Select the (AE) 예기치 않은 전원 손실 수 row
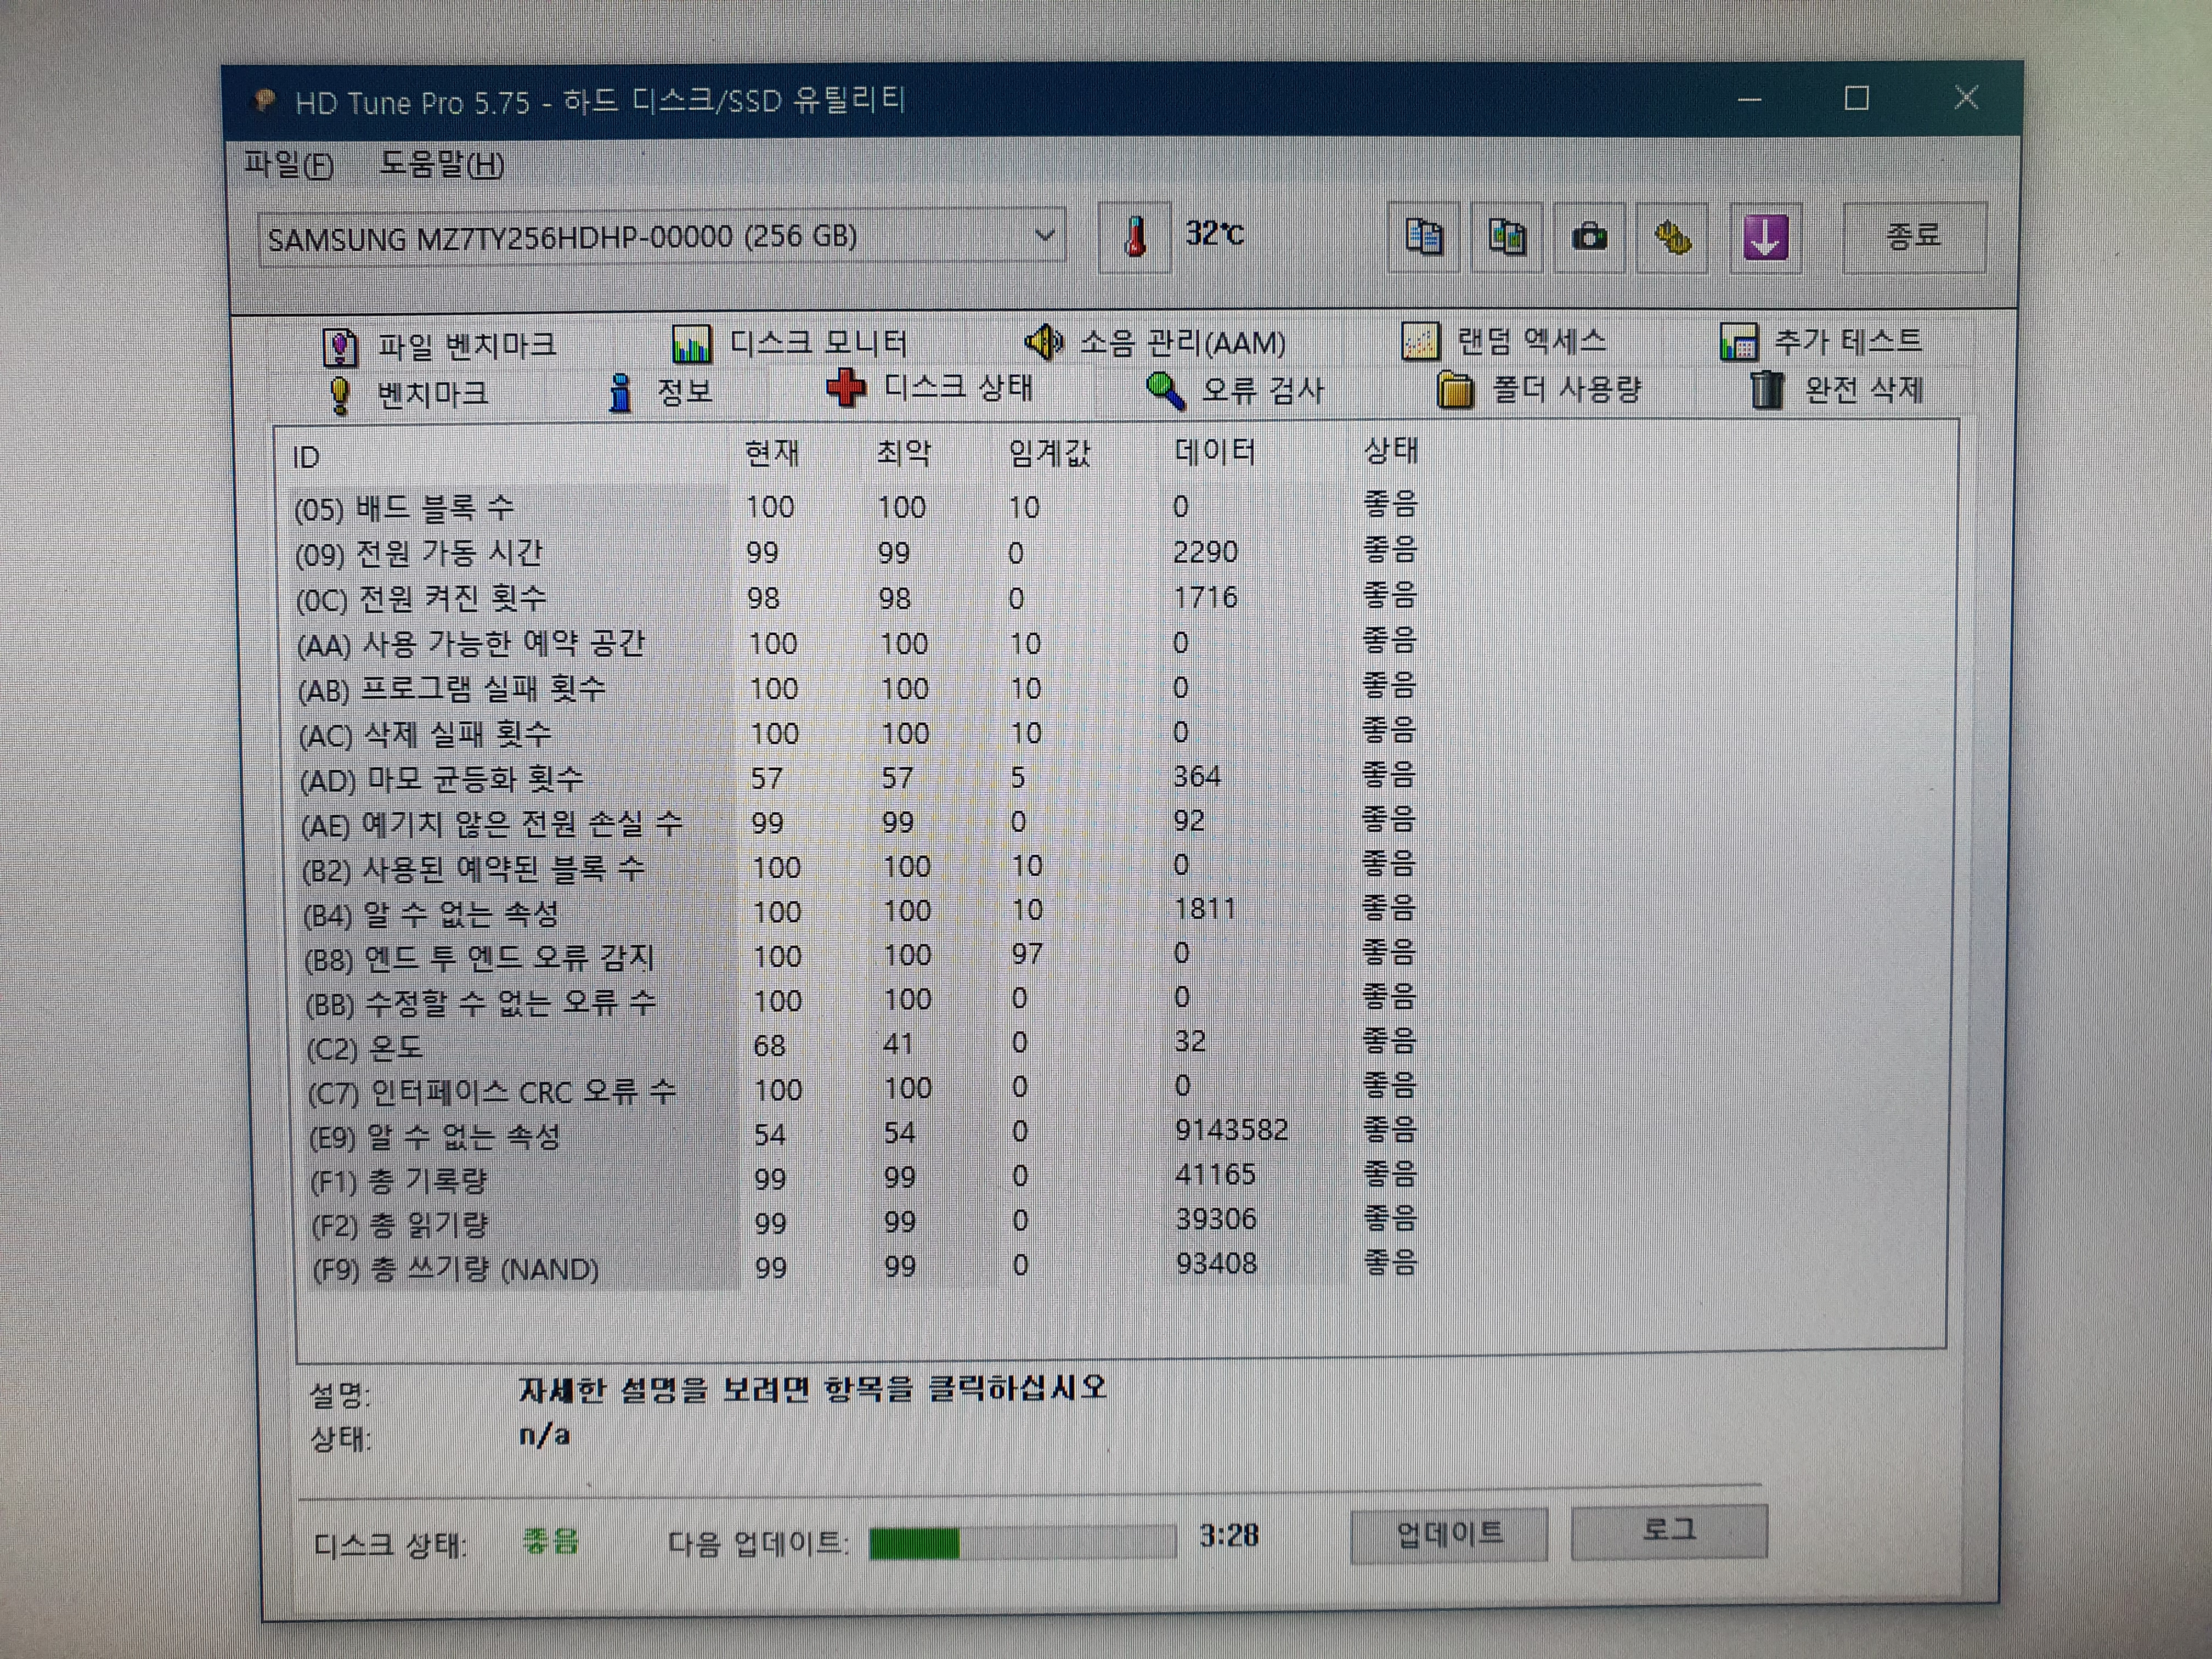The width and height of the screenshot is (2212, 1659). point(860,823)
